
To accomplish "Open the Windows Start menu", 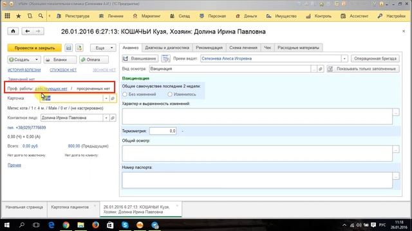I will coord(7,225).
